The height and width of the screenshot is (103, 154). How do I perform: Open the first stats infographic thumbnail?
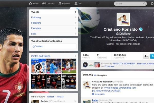(x=38, y=66)
